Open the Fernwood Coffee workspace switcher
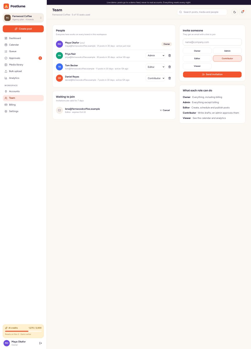Viewport: 251px width, 349px height. coord(23,18)
